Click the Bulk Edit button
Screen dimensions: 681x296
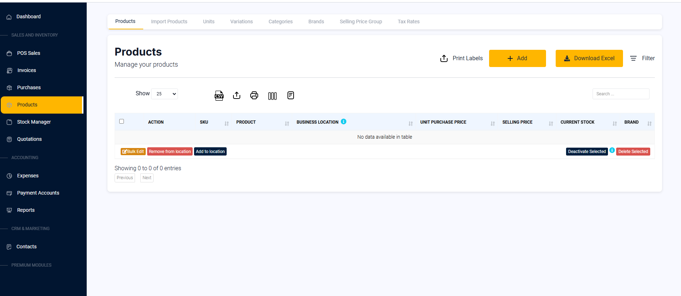(133, 152)
